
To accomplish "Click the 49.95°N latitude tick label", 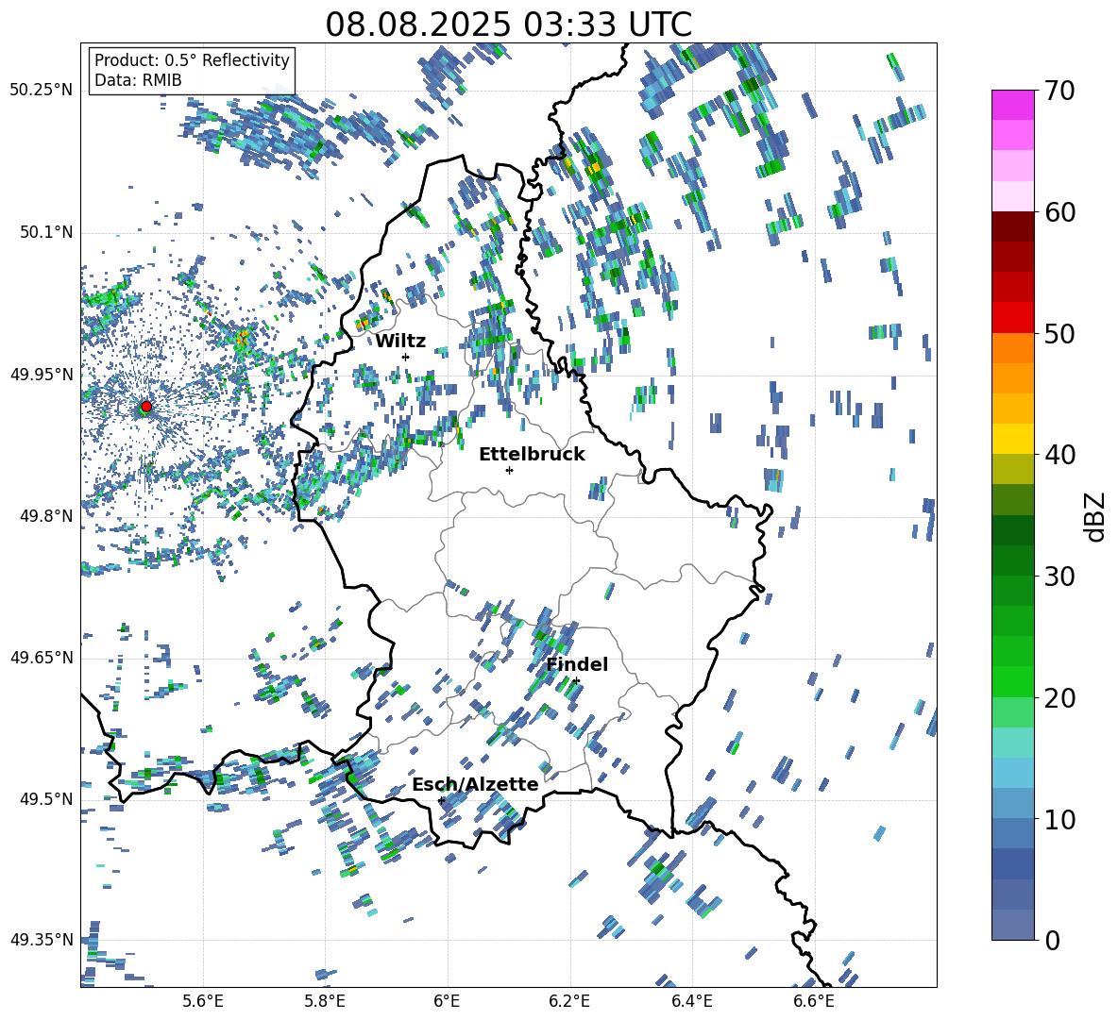I will [x=42, y=374].
